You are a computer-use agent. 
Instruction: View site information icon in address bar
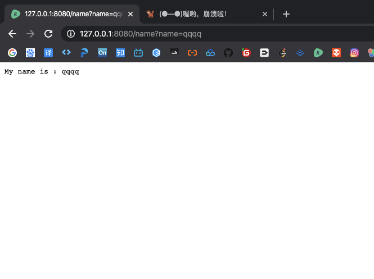[x=71, y=34]
